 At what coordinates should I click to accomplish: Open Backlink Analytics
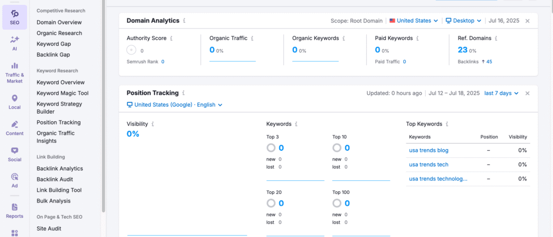coord(59,169)
